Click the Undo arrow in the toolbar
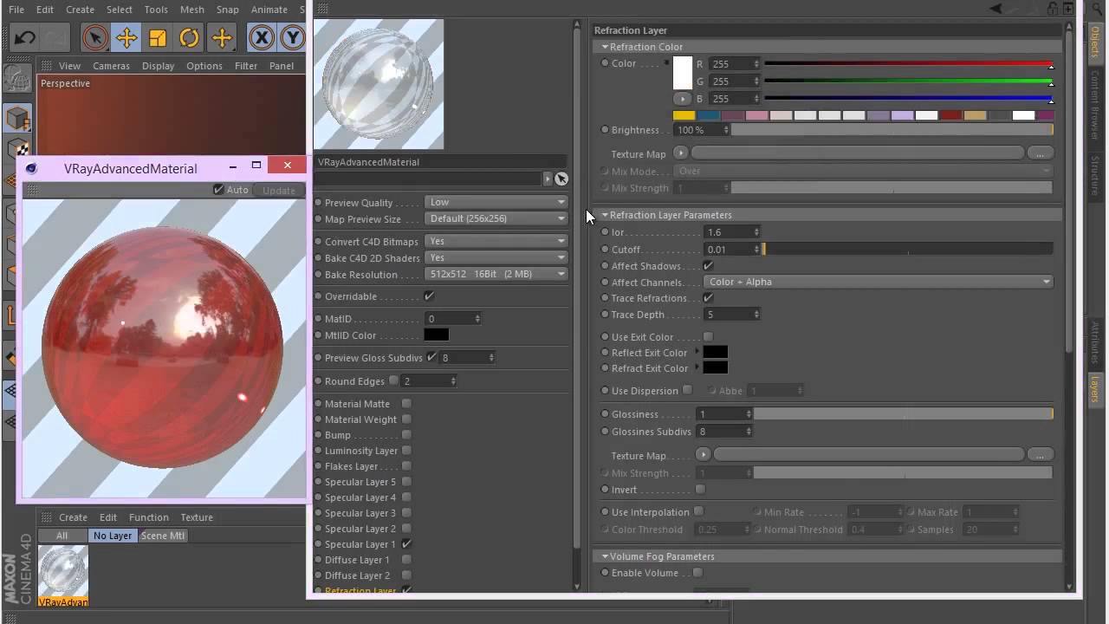The image size is (1109, 624). [x=25, y=37]
